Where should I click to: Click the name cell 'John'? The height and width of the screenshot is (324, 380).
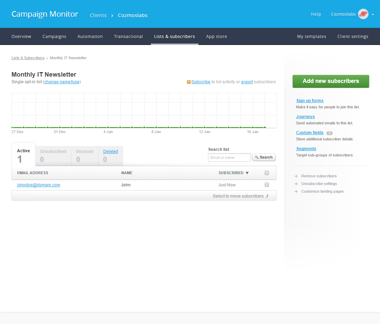126,185
